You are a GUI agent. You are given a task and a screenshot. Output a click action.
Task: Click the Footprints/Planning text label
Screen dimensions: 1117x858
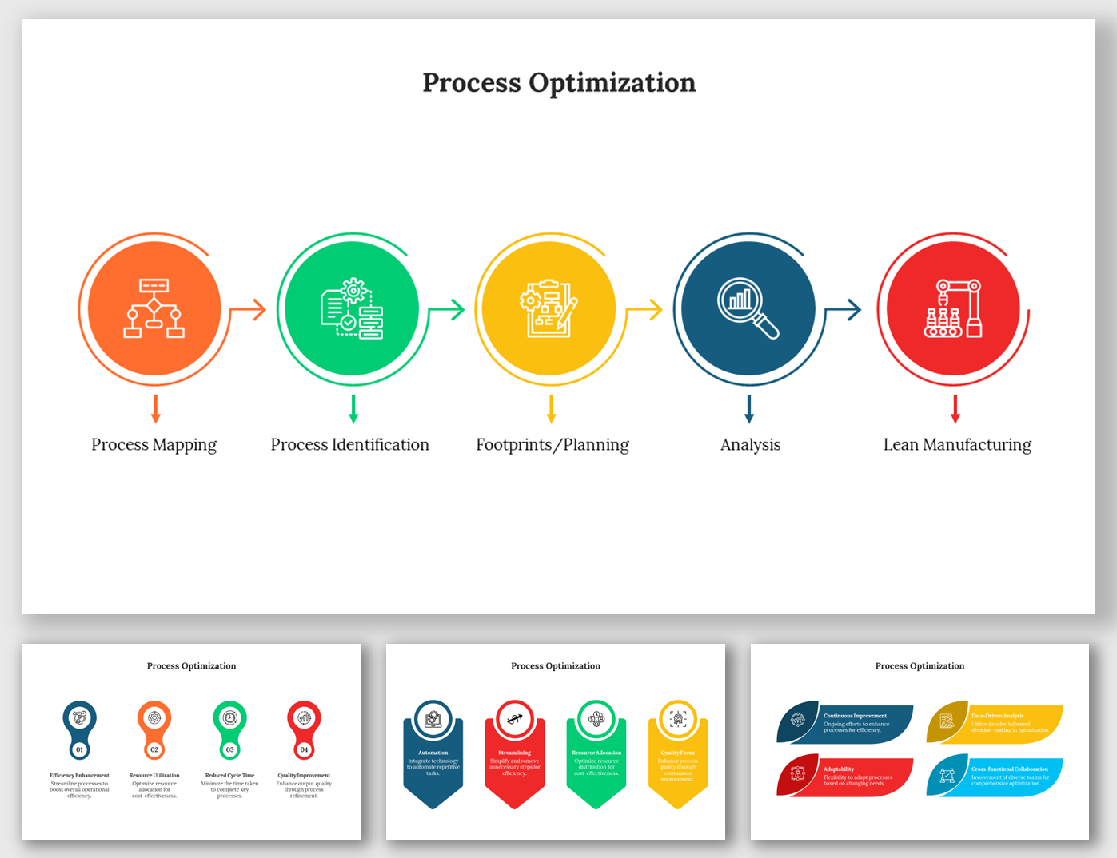tap(553, 445)
